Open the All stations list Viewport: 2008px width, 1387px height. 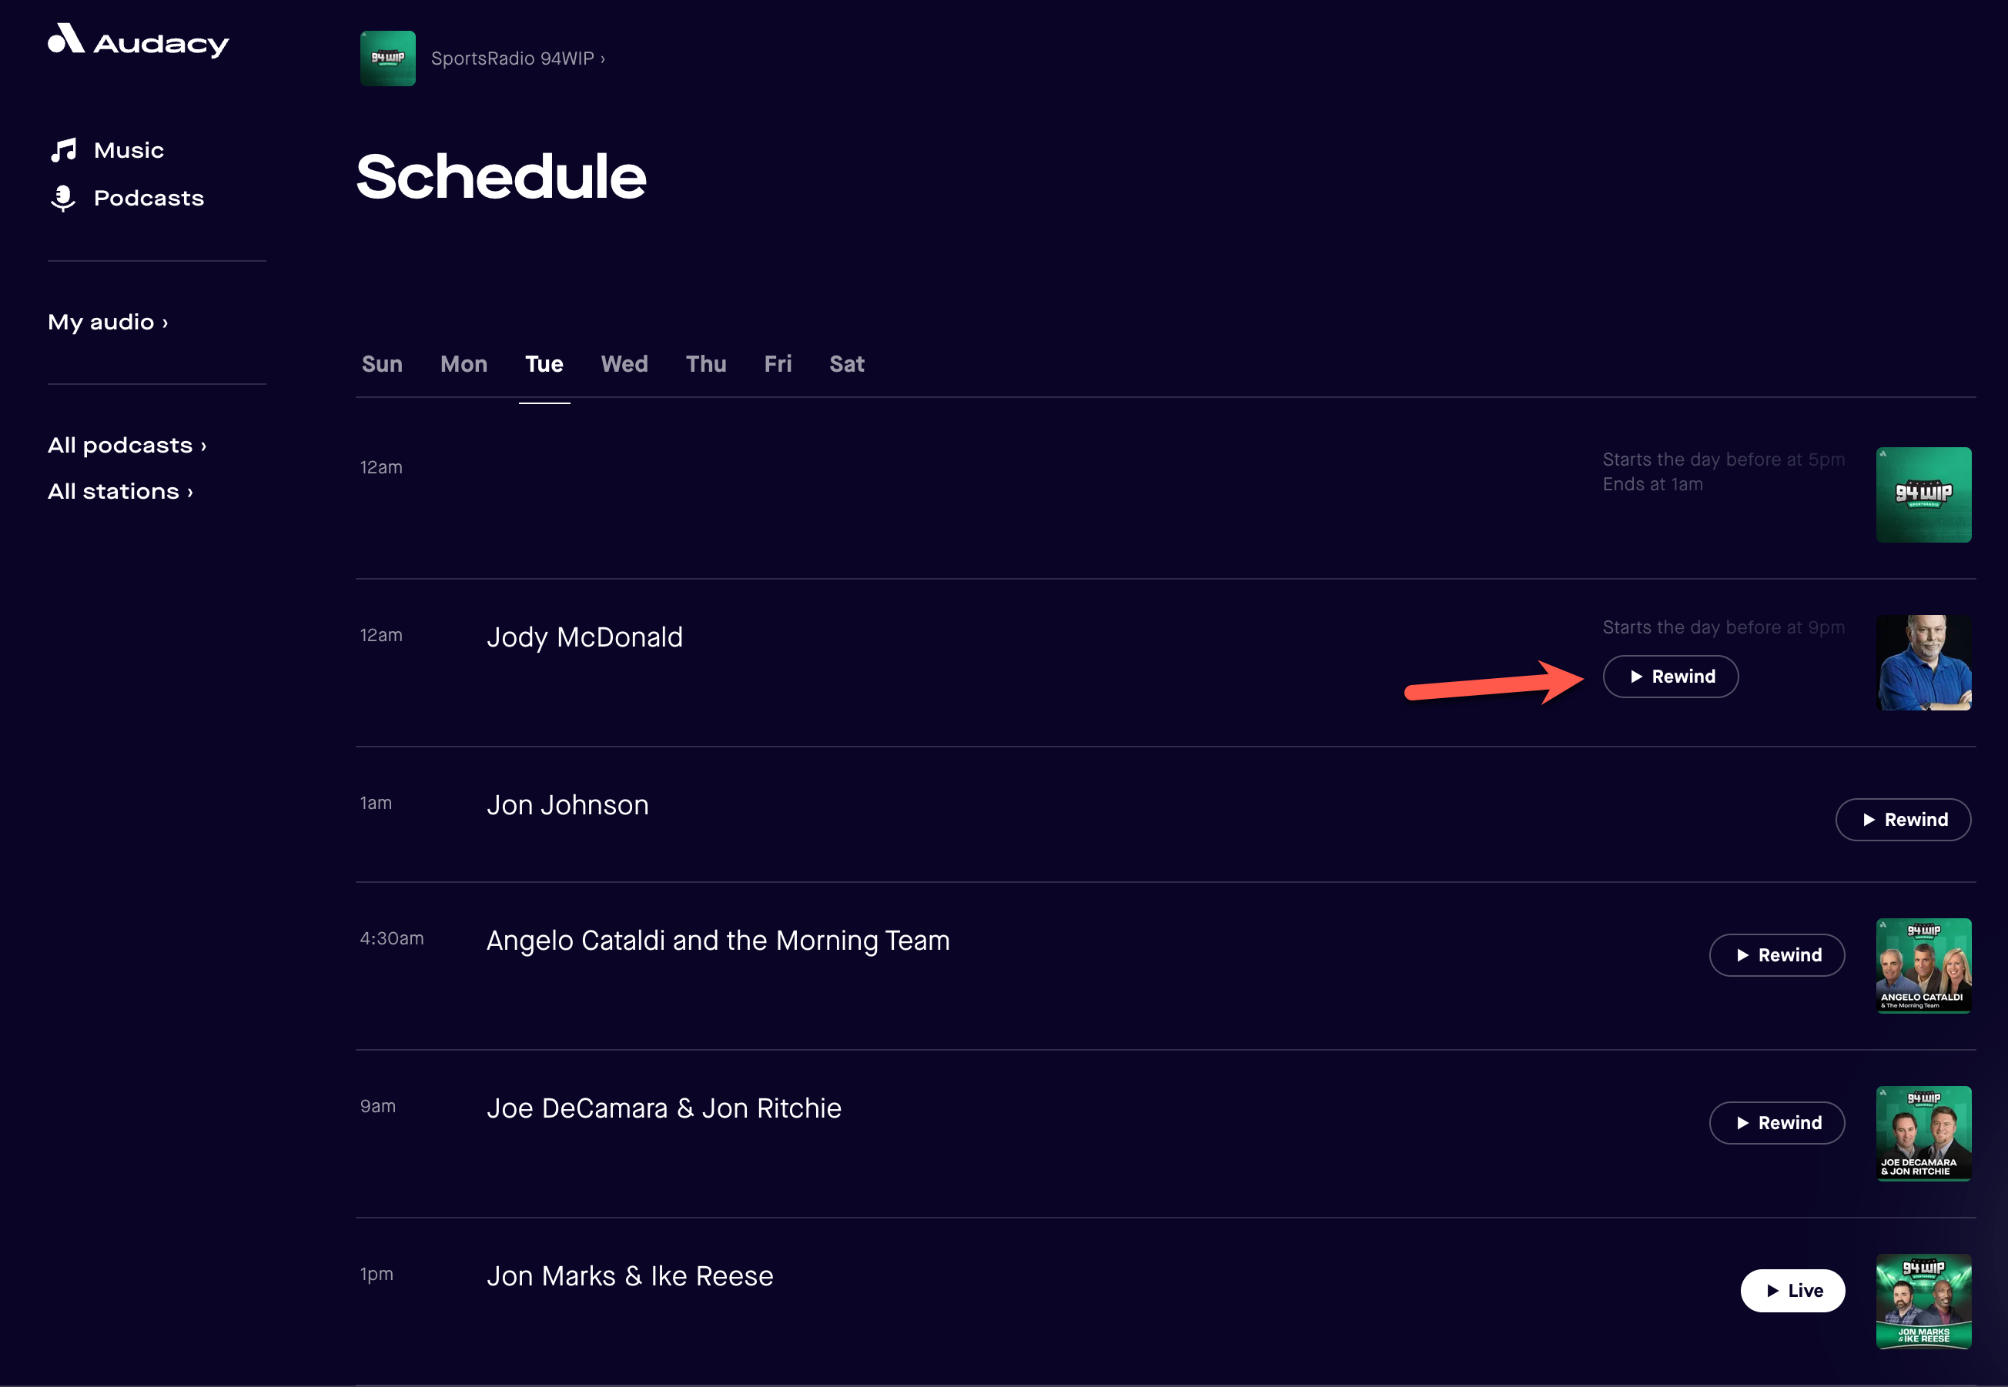[119, 491]
